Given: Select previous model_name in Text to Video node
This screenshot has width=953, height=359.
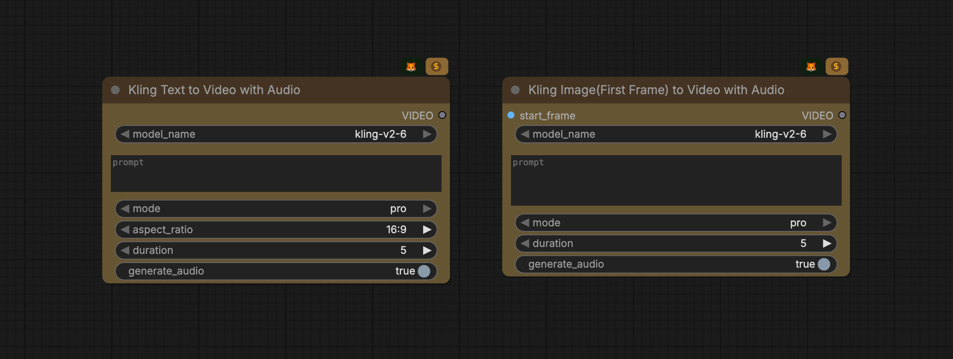Looking at the screenshot, I should point(125,134).
